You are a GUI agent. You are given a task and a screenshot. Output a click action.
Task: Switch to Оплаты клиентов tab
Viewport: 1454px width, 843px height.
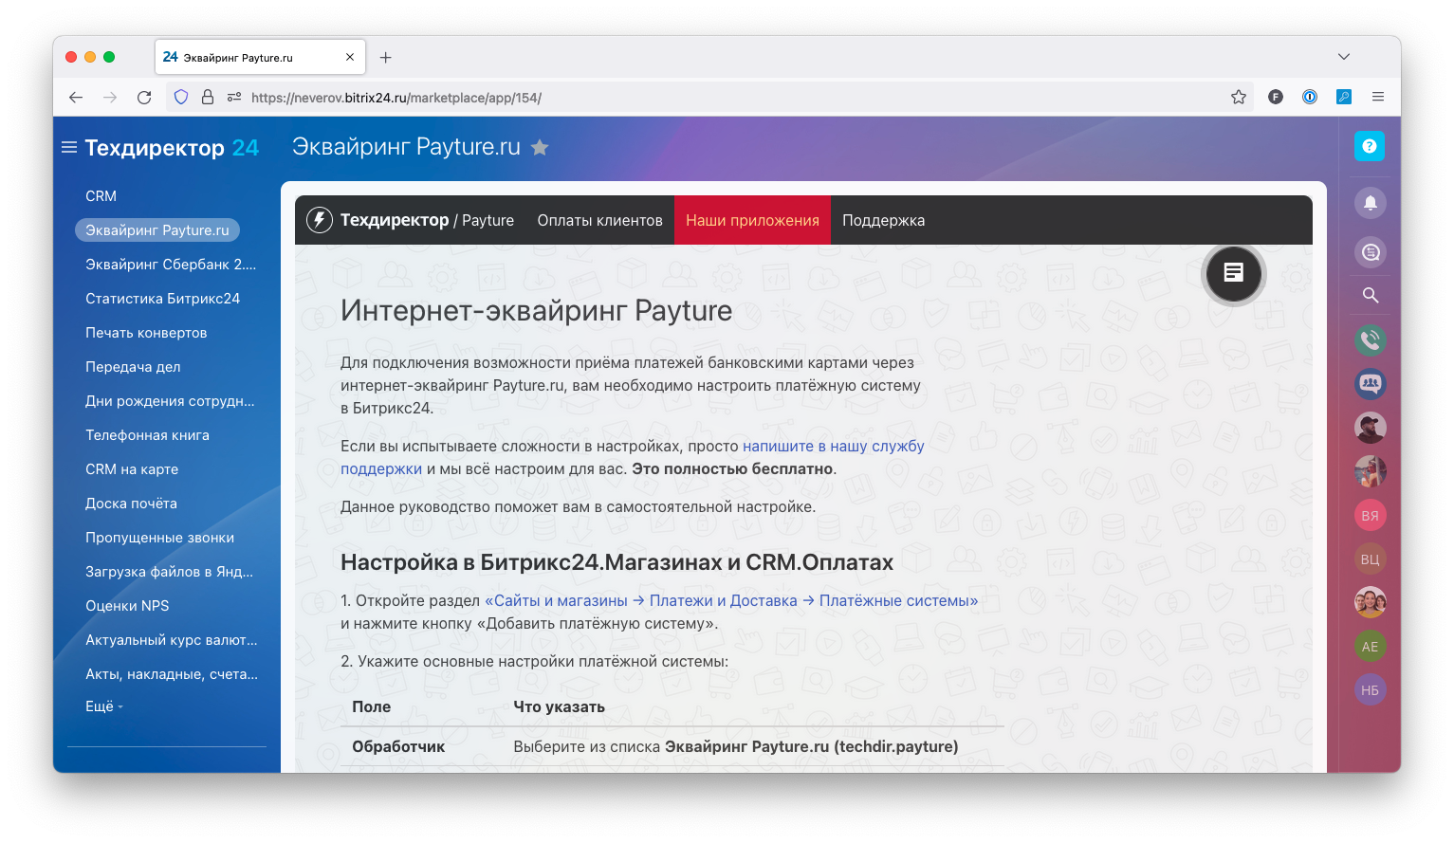599,220
